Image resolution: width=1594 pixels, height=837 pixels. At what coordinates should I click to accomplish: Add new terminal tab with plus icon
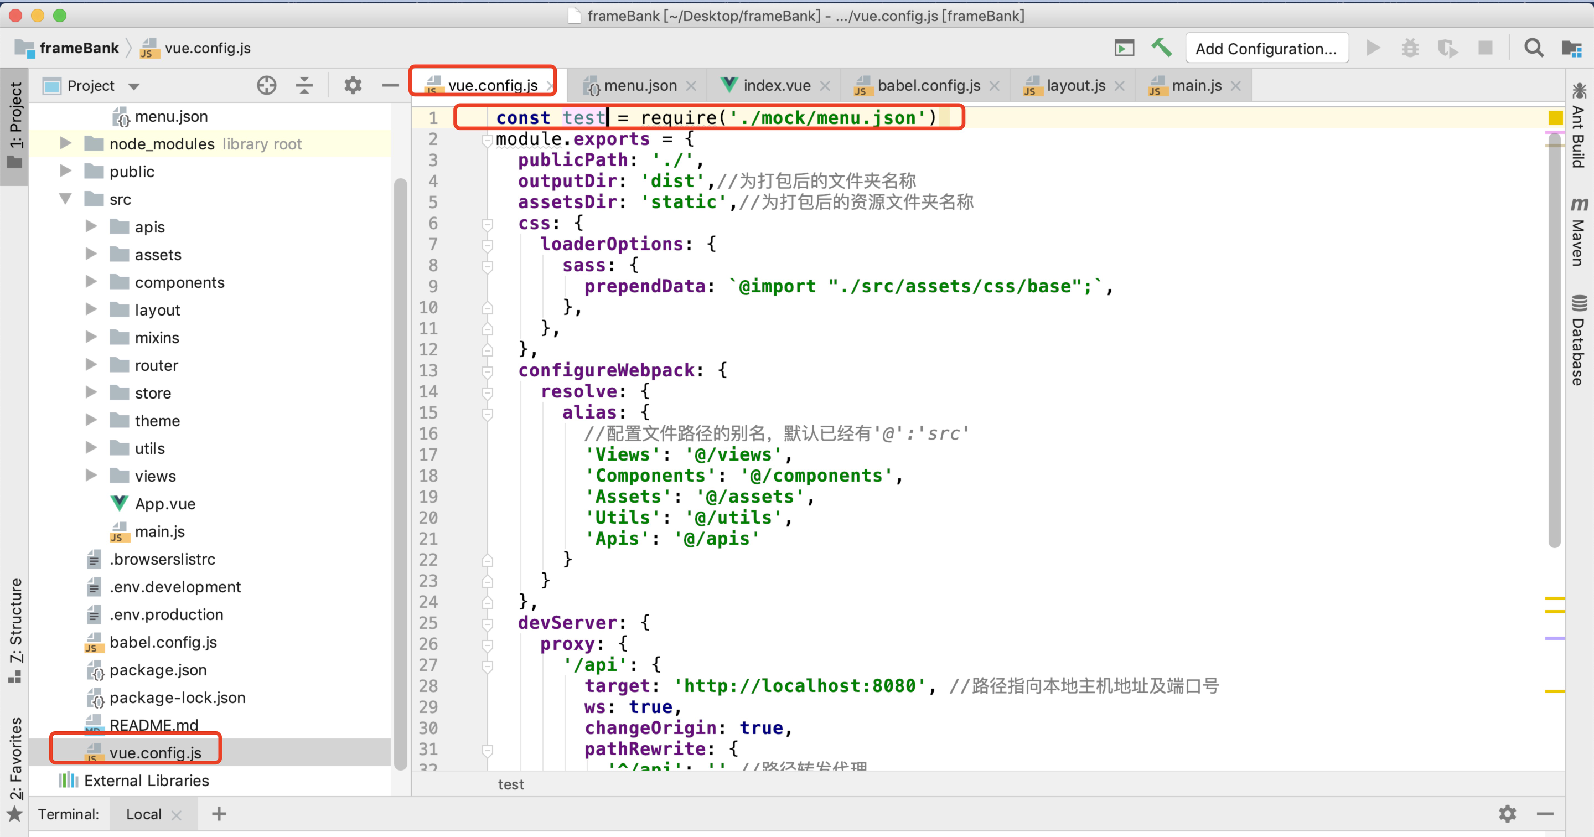pyautogui.click(x=219, y=814)
